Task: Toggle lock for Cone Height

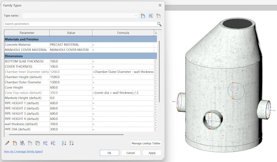Action: (156, 88)
